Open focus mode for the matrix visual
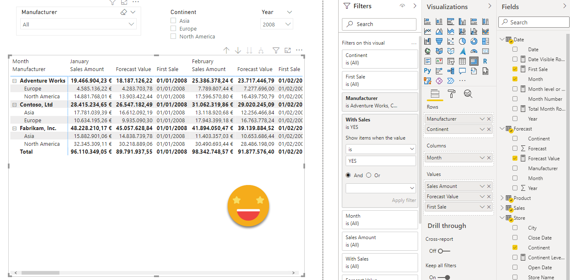Image resolution: width=570 pixels, height=280 pixels. (x=288, y=50)
